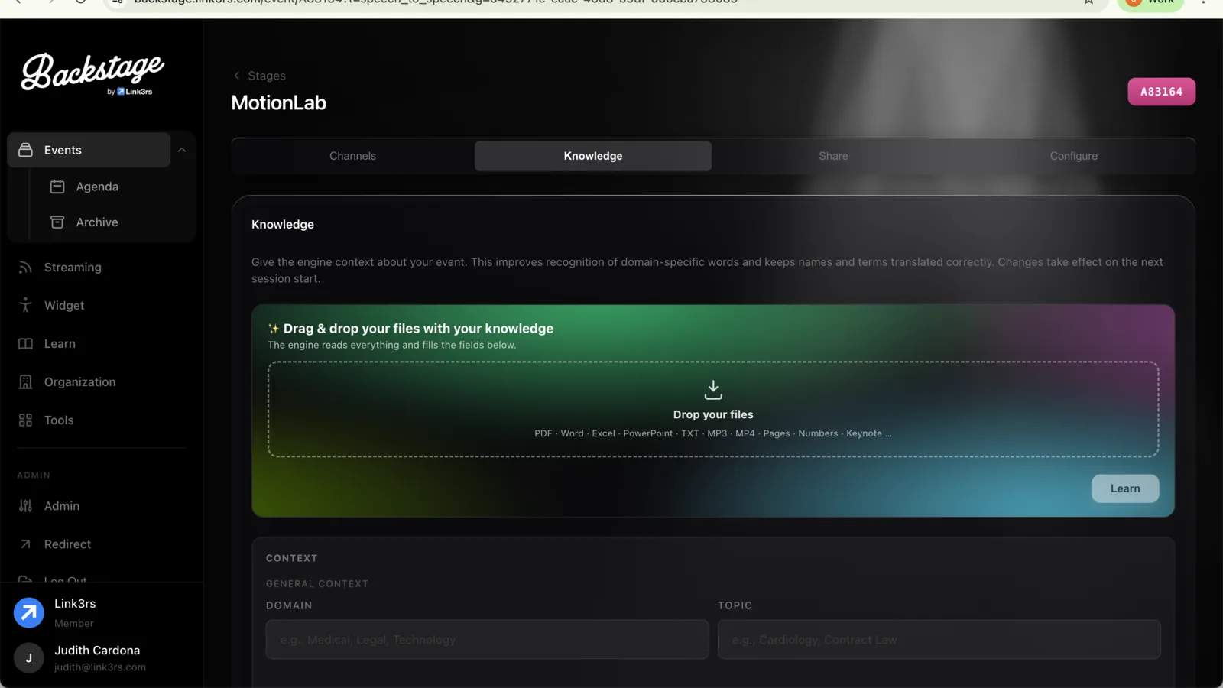Click the sparkle icon beside Drag & drop
The width and height of the screenshot is (1223, 688).
click(x=274, y=329)
